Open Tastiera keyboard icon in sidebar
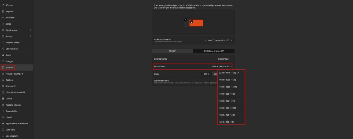 (3, 80)
